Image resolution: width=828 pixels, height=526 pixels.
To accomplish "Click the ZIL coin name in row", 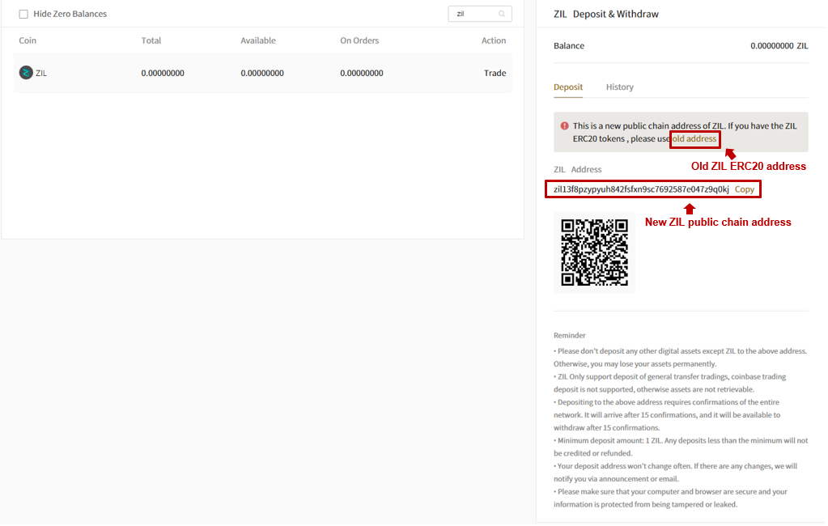I will point(41,74).
